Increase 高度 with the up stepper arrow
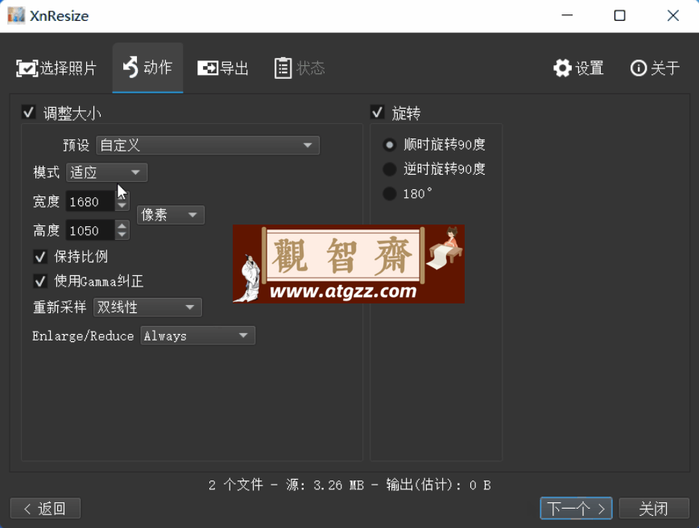 coord(122,226)
